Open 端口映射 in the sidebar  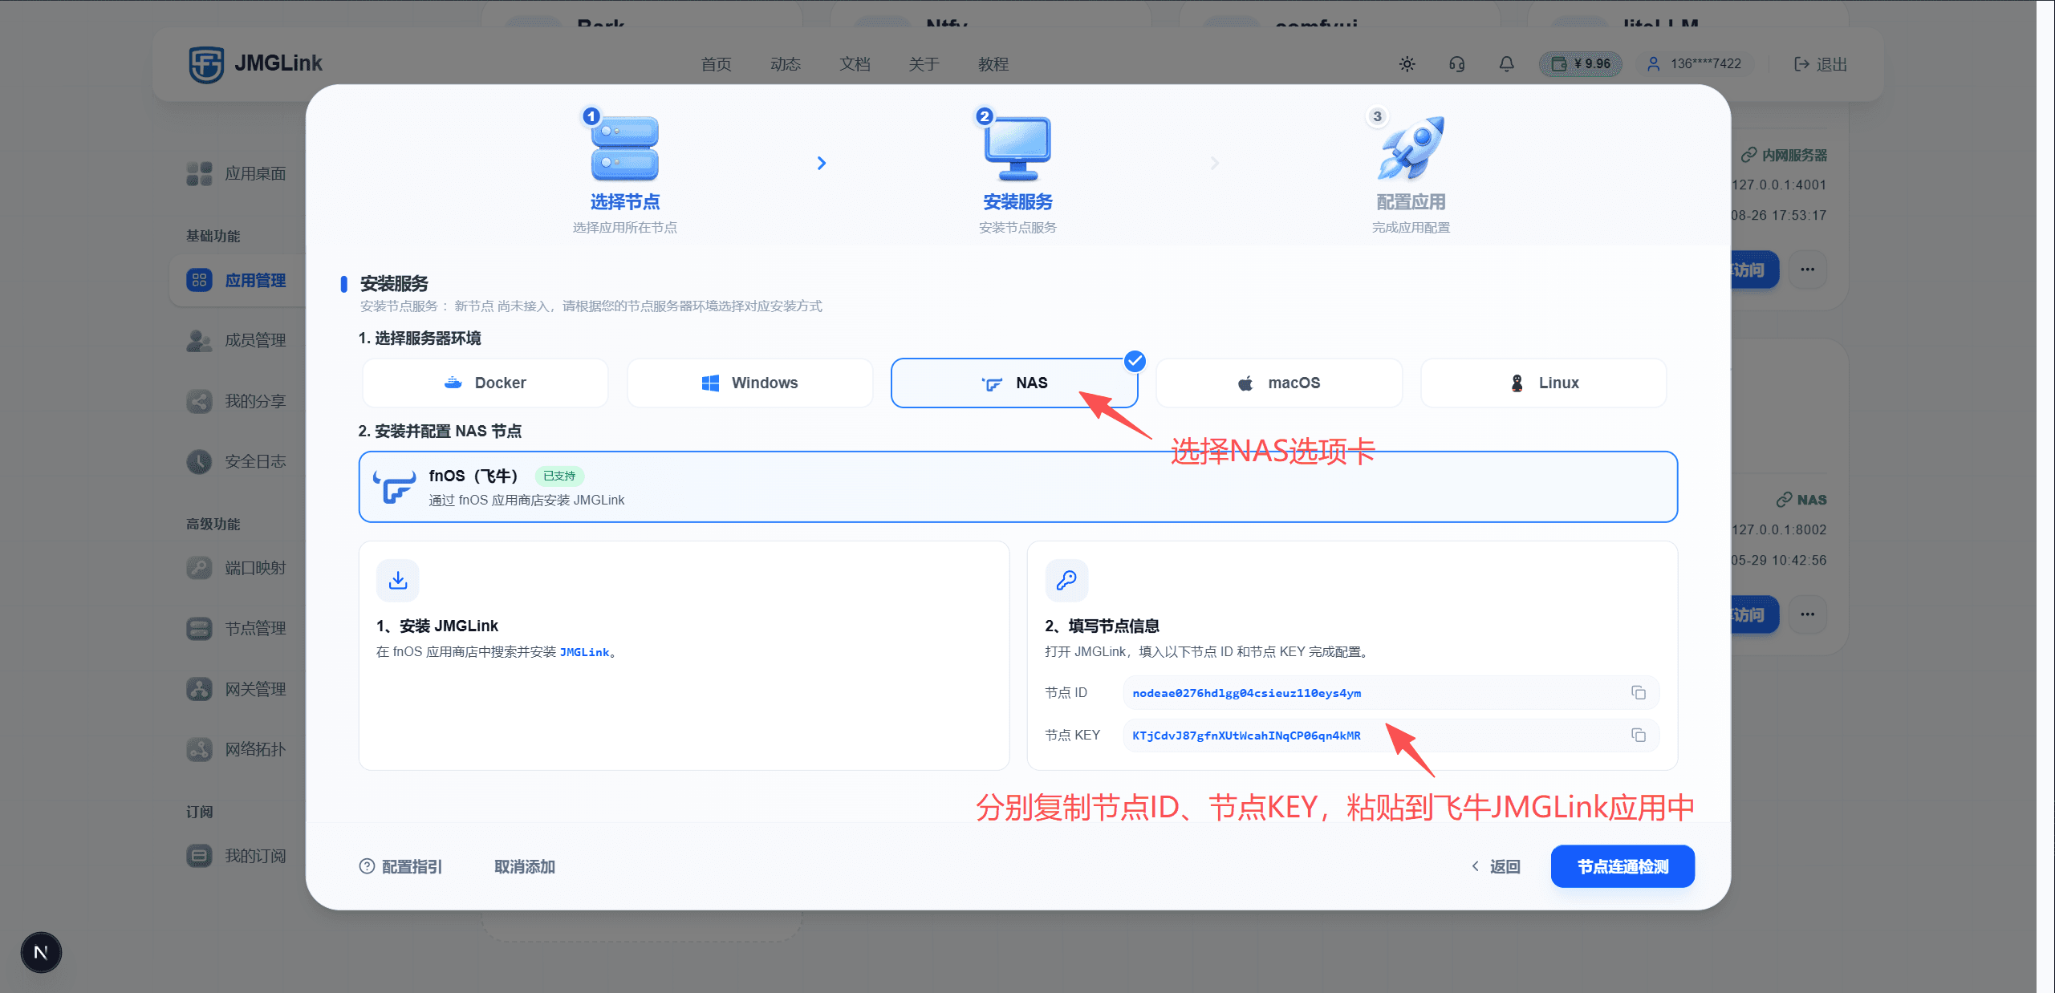pos(237,568)
